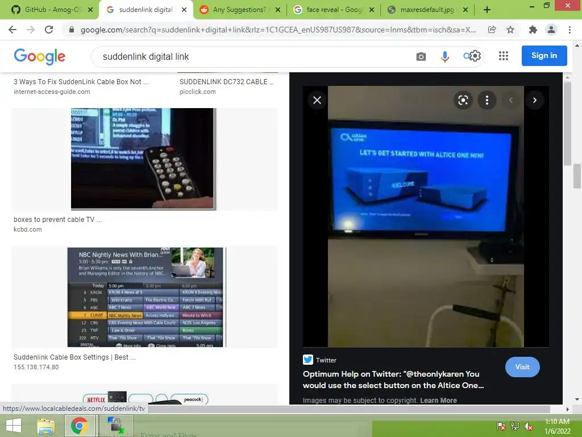Click the internet-access-guide.com source text
This screenshot has width=582, height=437.
[x=52, y=92]
